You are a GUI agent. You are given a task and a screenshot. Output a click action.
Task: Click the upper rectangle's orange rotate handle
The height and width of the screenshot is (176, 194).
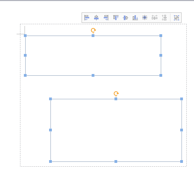(x=93, y=30)
